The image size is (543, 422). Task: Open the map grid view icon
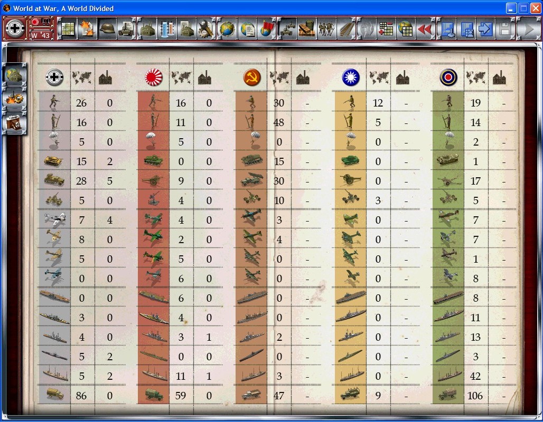click(67, 28)
